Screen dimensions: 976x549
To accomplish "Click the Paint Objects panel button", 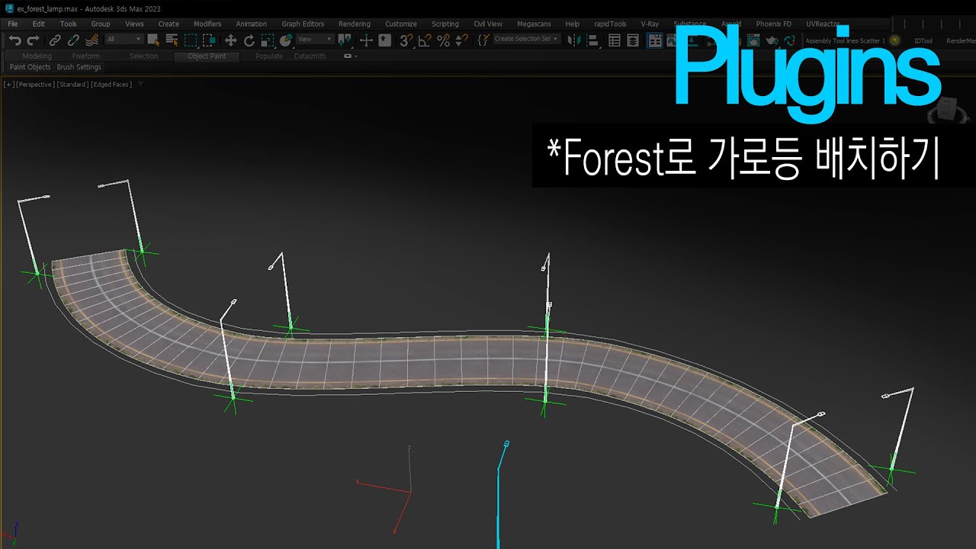I will tap(30, 67).
